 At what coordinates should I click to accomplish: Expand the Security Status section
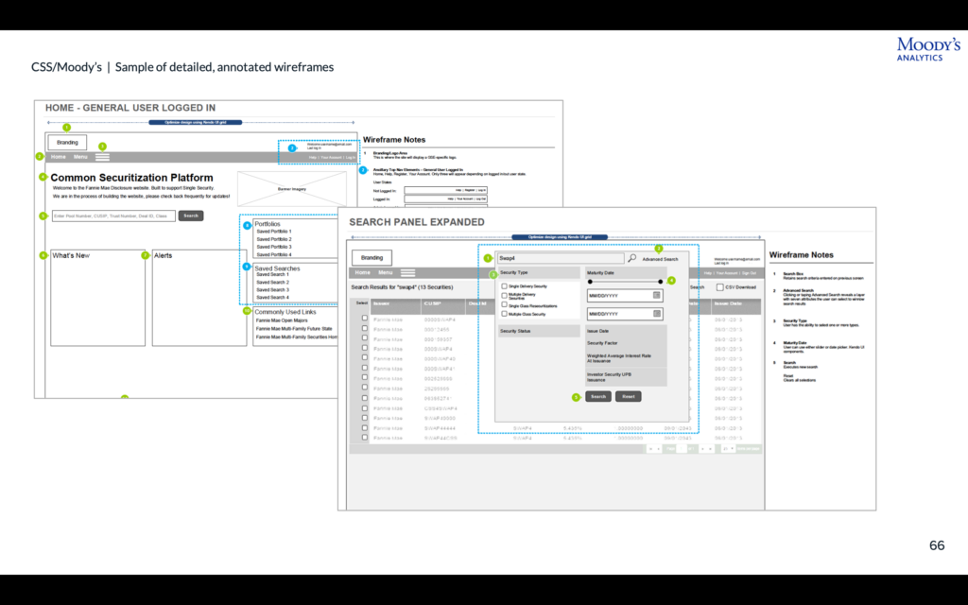click(x=539, y=331)
